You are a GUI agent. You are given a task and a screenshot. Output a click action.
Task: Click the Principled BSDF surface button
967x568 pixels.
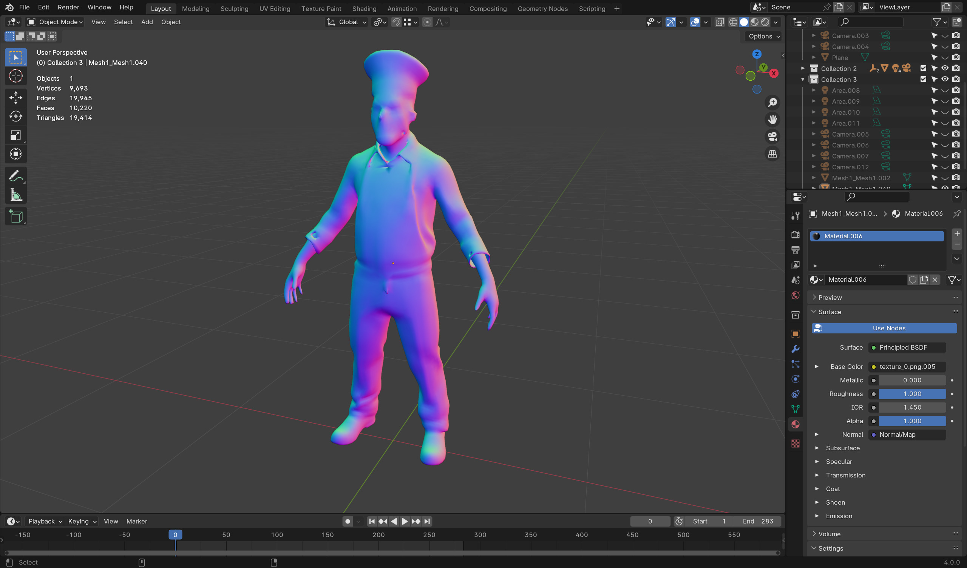[x=907, y=348]
